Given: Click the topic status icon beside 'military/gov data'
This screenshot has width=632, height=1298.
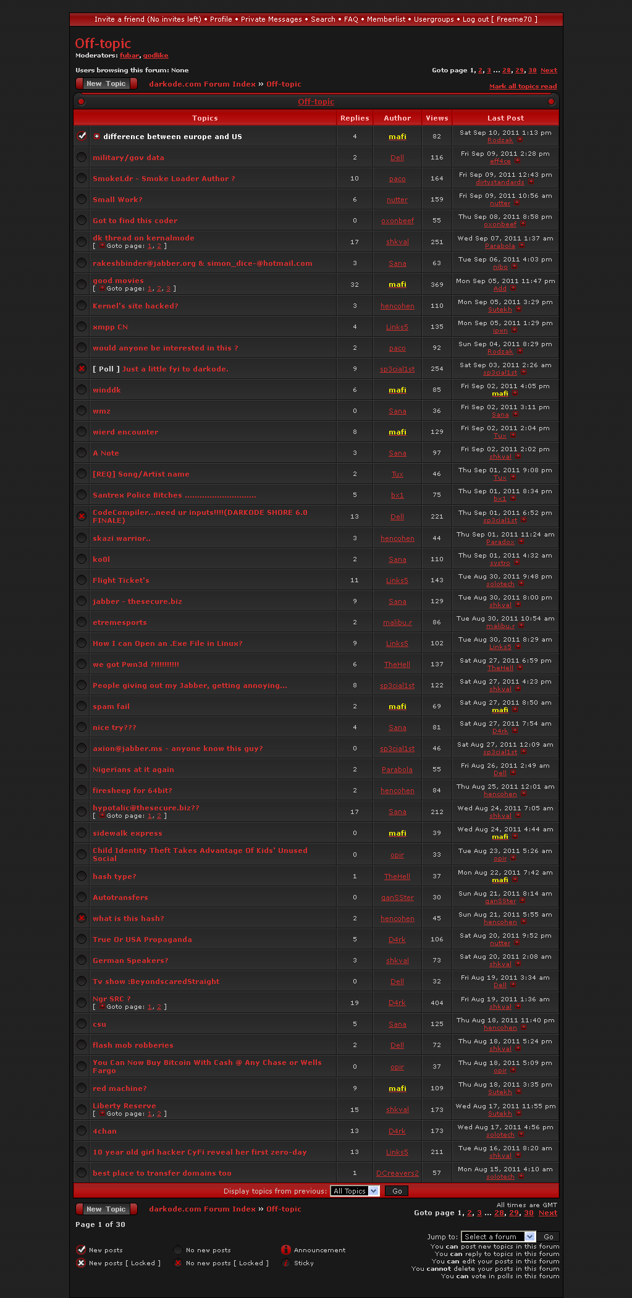Looking at the screenshot, I should [x=82, y=157].
